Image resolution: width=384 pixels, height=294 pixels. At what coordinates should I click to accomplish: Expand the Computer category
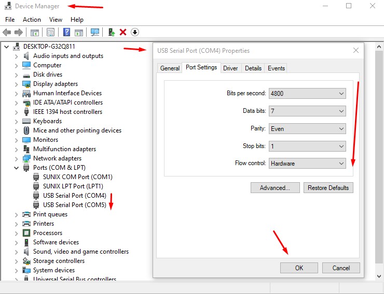coord(17,66)
